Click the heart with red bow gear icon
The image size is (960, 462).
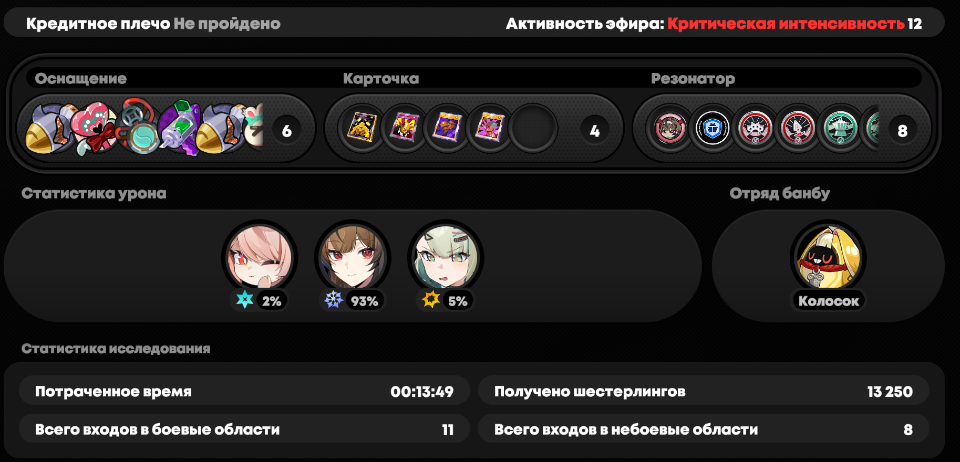[94, 128]
